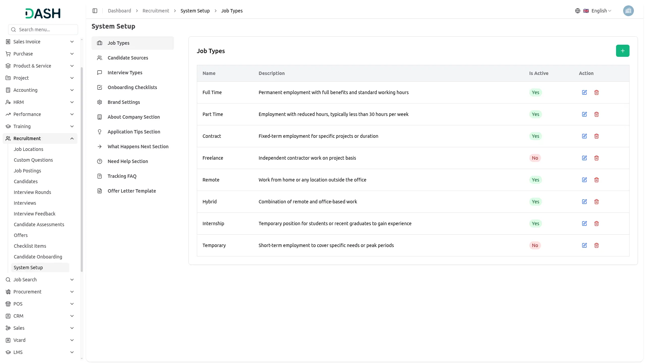Open Candidate Sources setup tab
This screenshot has width=646, height=363.
click(x=128, y=58)
